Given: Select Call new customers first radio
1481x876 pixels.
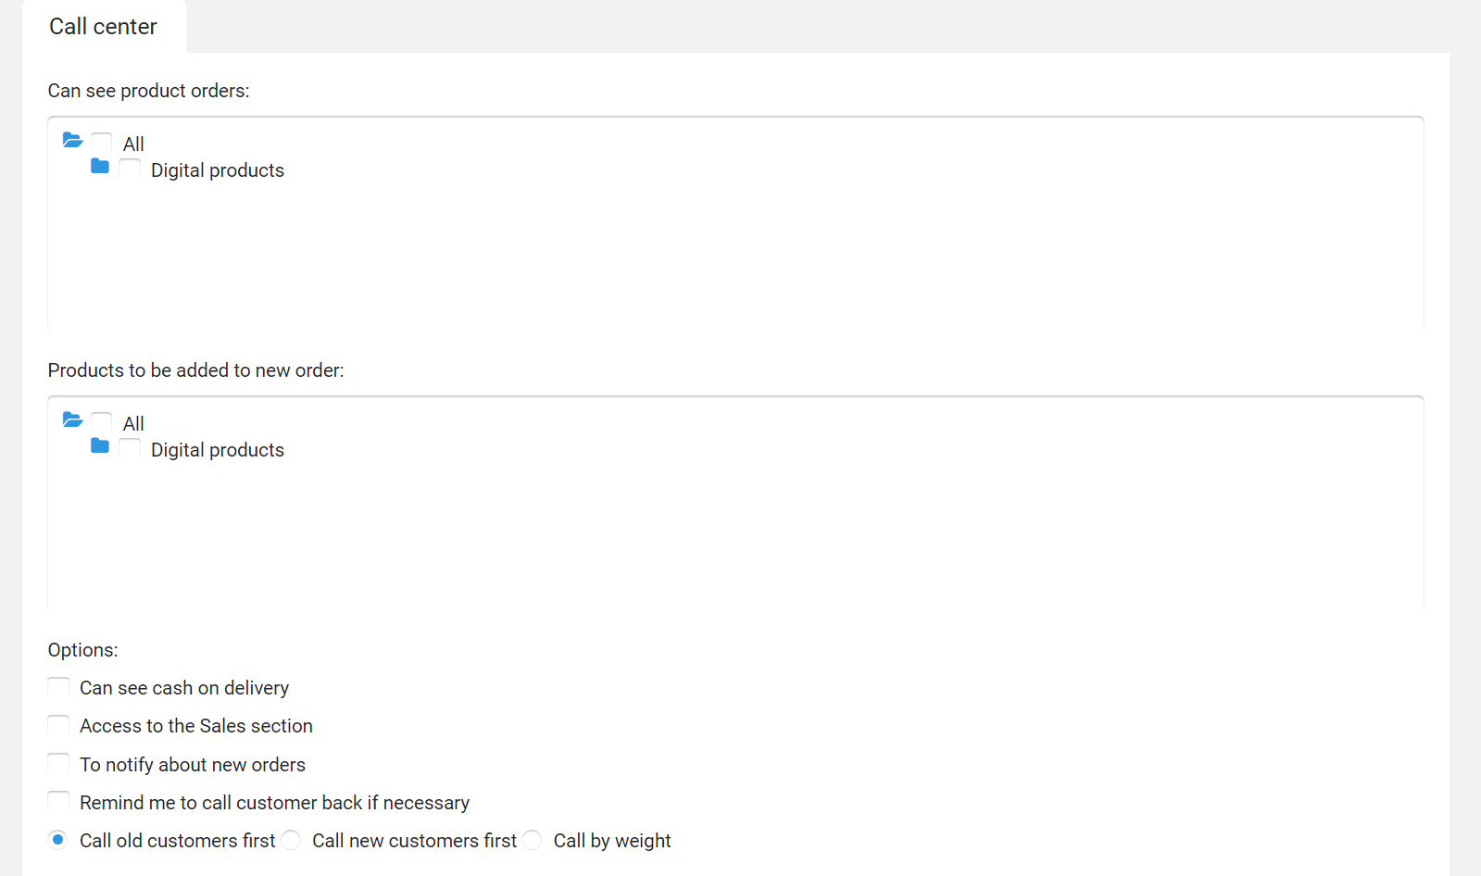Looking at the screenshot, I should coord(291,840).
